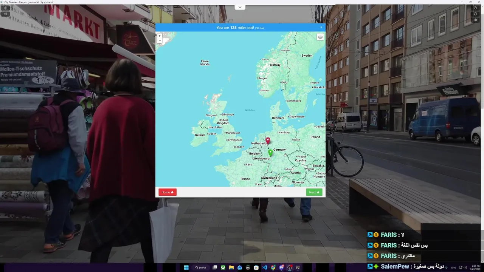This screenshot has width=484, height=272.
Task: Click the taskbar Search box
Action: pos(201,267)
